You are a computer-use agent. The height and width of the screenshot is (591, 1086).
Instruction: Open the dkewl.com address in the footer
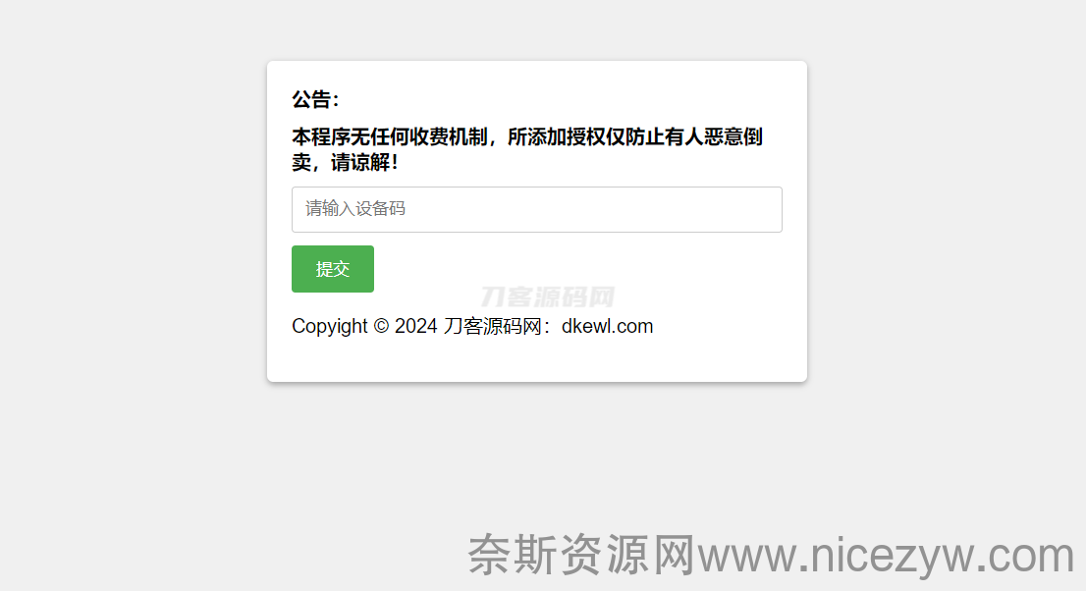point(608,326)
